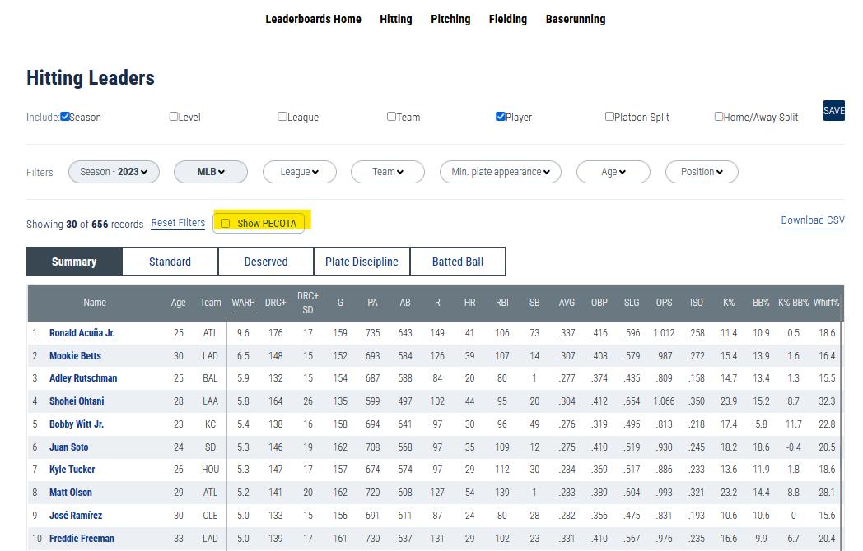The width and height of the screenshot is (863, 551).
Task: Sort table by ISO column header
Action: (696, 303)
